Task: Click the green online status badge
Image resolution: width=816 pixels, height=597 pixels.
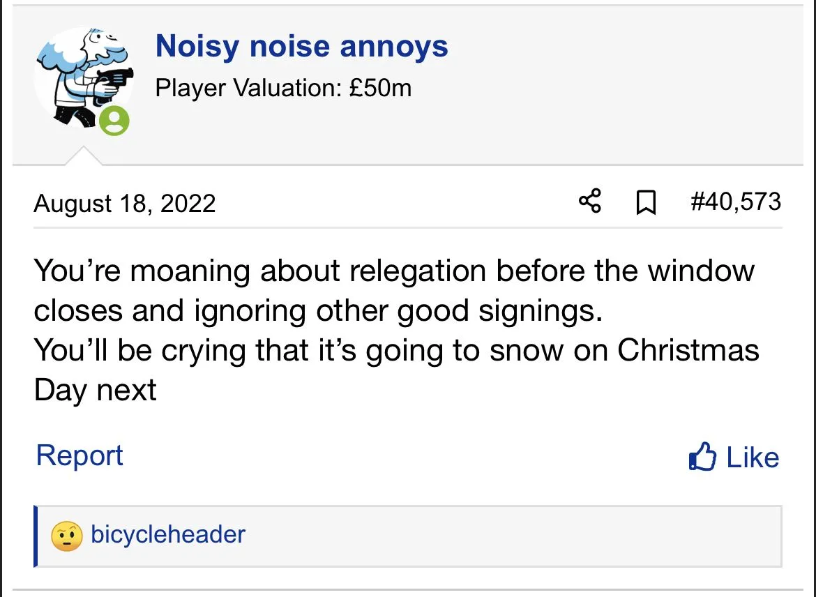Action: pos(114,121)
